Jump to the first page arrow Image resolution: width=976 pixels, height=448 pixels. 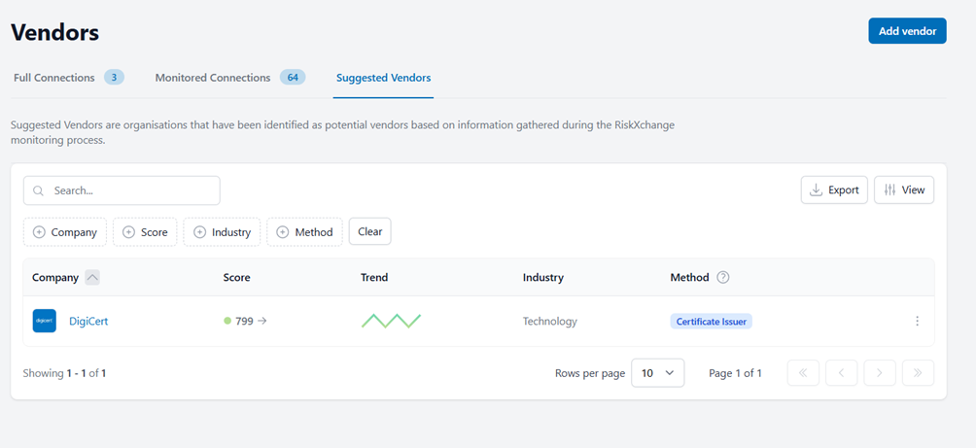803,373
